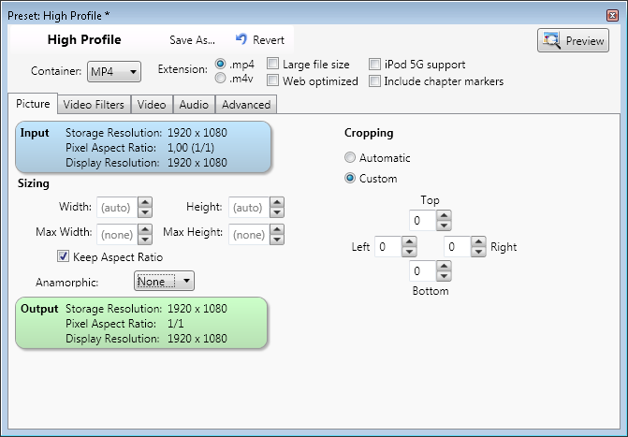The height and width of the screenshot is (437, 628).
Task: Click the Revert undo arrow icon
Action: pyautogui.click(x=241, y=39)
